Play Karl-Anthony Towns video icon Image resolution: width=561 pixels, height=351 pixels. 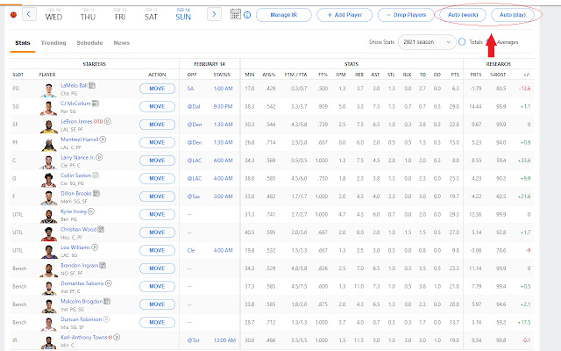(117, 337)
